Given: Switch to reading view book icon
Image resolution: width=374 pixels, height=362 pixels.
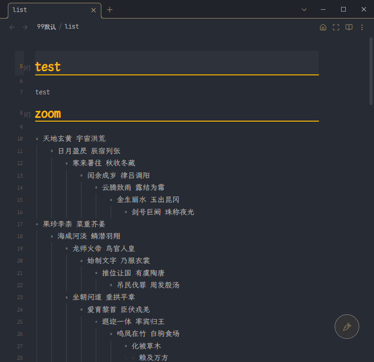Looking at the screenshot, I should click(x=349, y=27).
